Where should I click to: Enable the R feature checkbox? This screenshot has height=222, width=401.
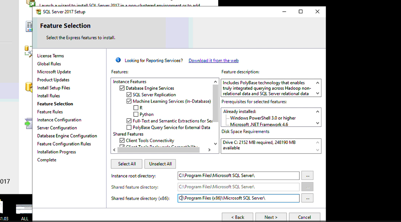[136, 108]
